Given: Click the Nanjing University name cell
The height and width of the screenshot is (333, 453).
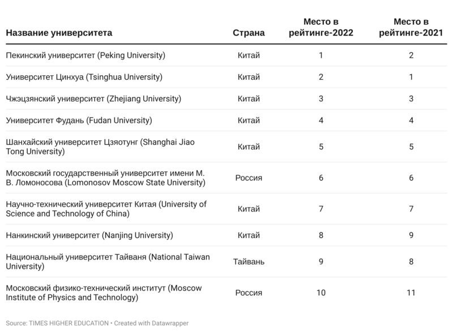Looking at the screenshot, I should (x=89, y=235).
